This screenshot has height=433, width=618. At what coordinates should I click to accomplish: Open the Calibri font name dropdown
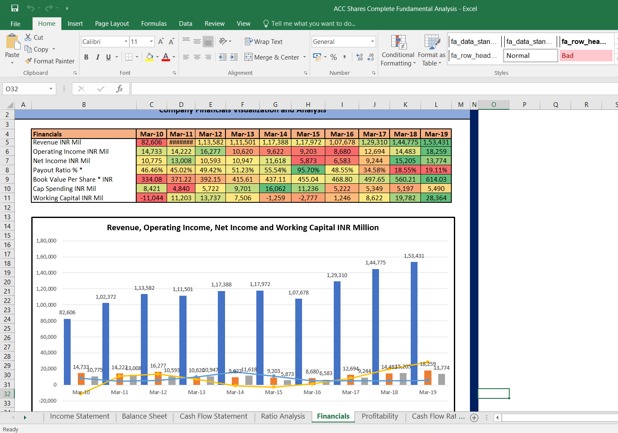(126, 41)
